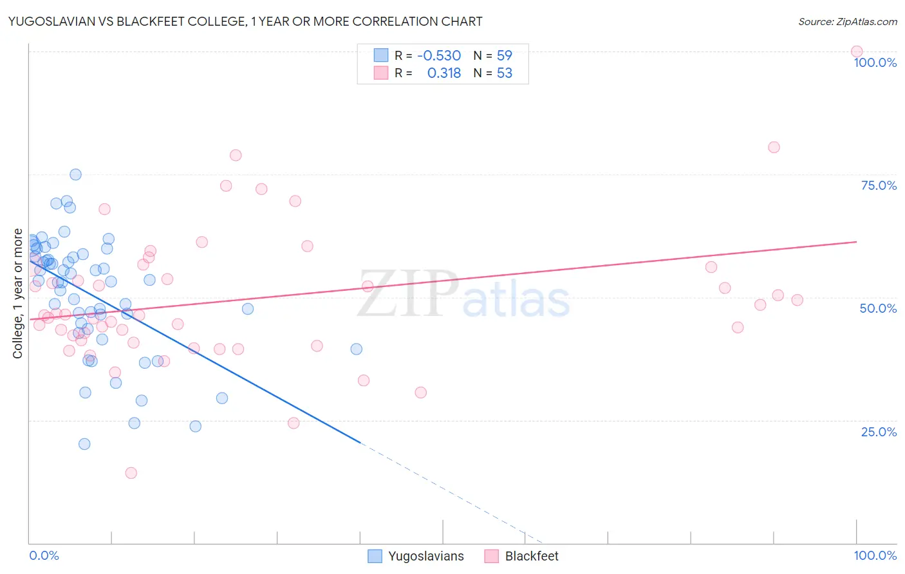Open the Source: ZipAtlas.com link

coord(848,21)
